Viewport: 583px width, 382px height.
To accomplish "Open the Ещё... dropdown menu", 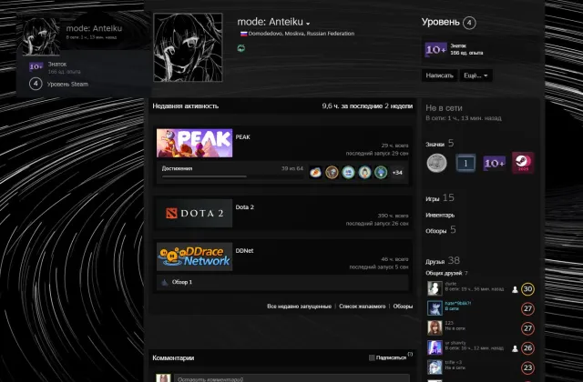I will coord(476,75).
